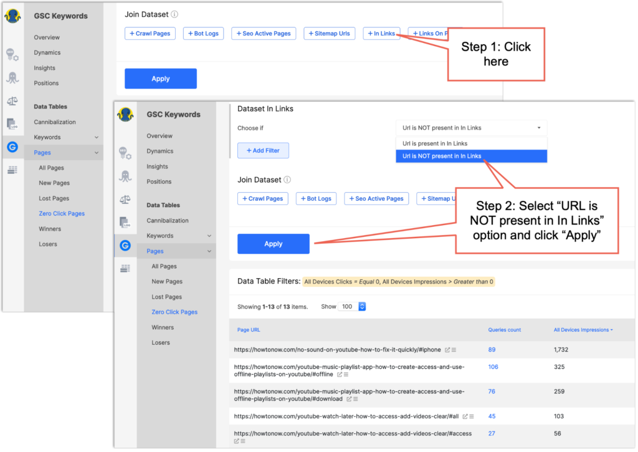Open New Pages in the back window
The image size is (638, 452).
coord(55,183)
